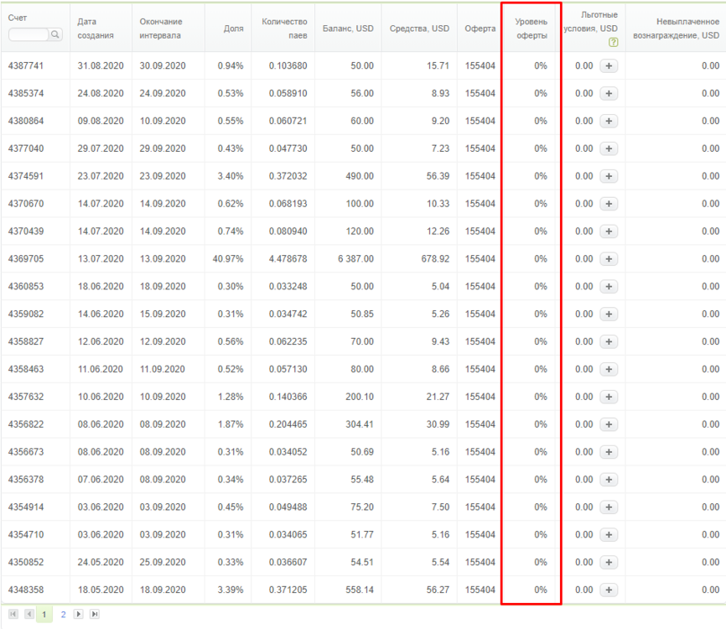Click the plus button for account 4358827
Image resolution: width=726 pixels, height=629 pixels.
point(609,341)
